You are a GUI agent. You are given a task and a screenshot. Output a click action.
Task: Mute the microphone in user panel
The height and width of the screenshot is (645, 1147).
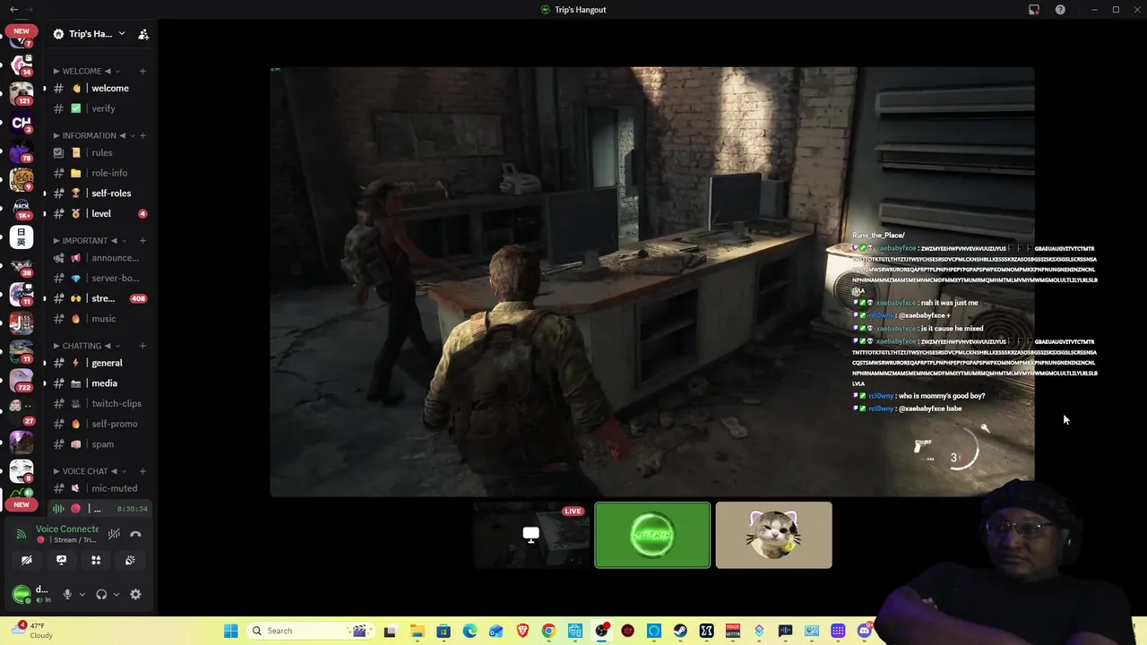click(67, 594)
